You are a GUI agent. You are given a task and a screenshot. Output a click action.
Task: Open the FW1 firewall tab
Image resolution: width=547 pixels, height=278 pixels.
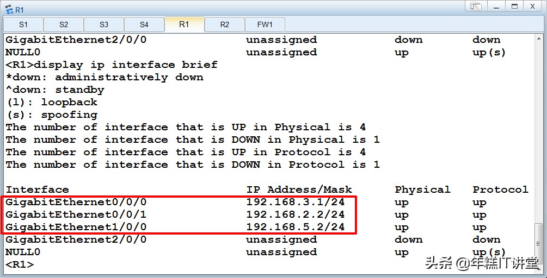click(265, 24)
